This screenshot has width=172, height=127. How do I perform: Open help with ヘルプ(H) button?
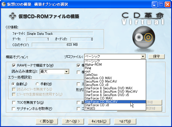[125, 121]
